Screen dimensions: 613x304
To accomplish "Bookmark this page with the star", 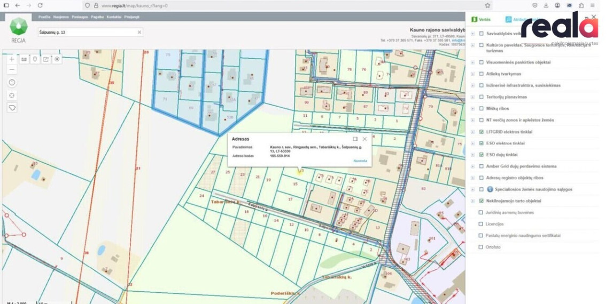I will [487, 5].
